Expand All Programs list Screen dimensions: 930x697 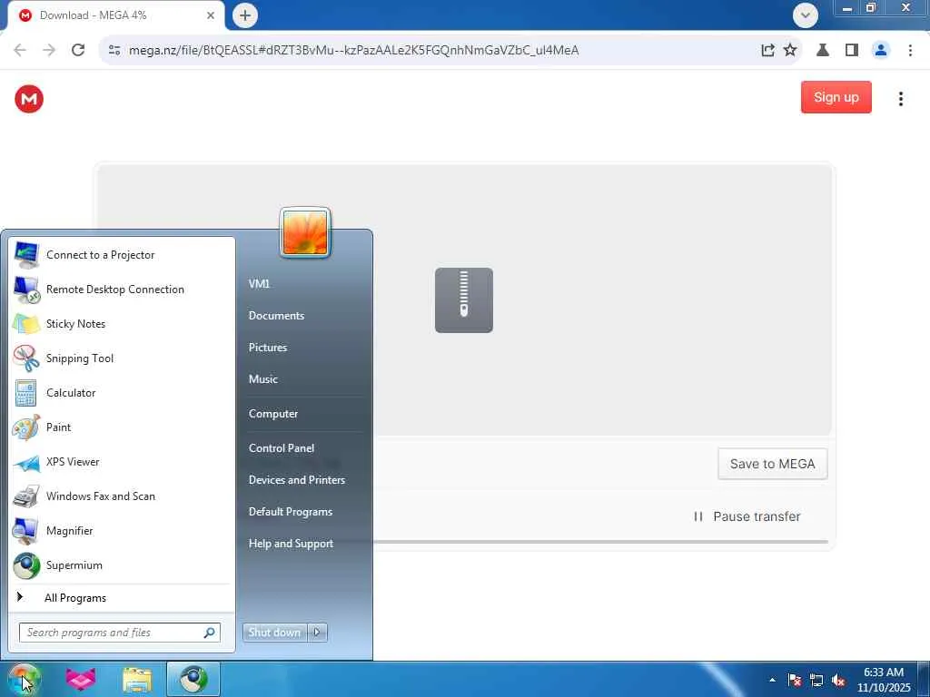121,597
